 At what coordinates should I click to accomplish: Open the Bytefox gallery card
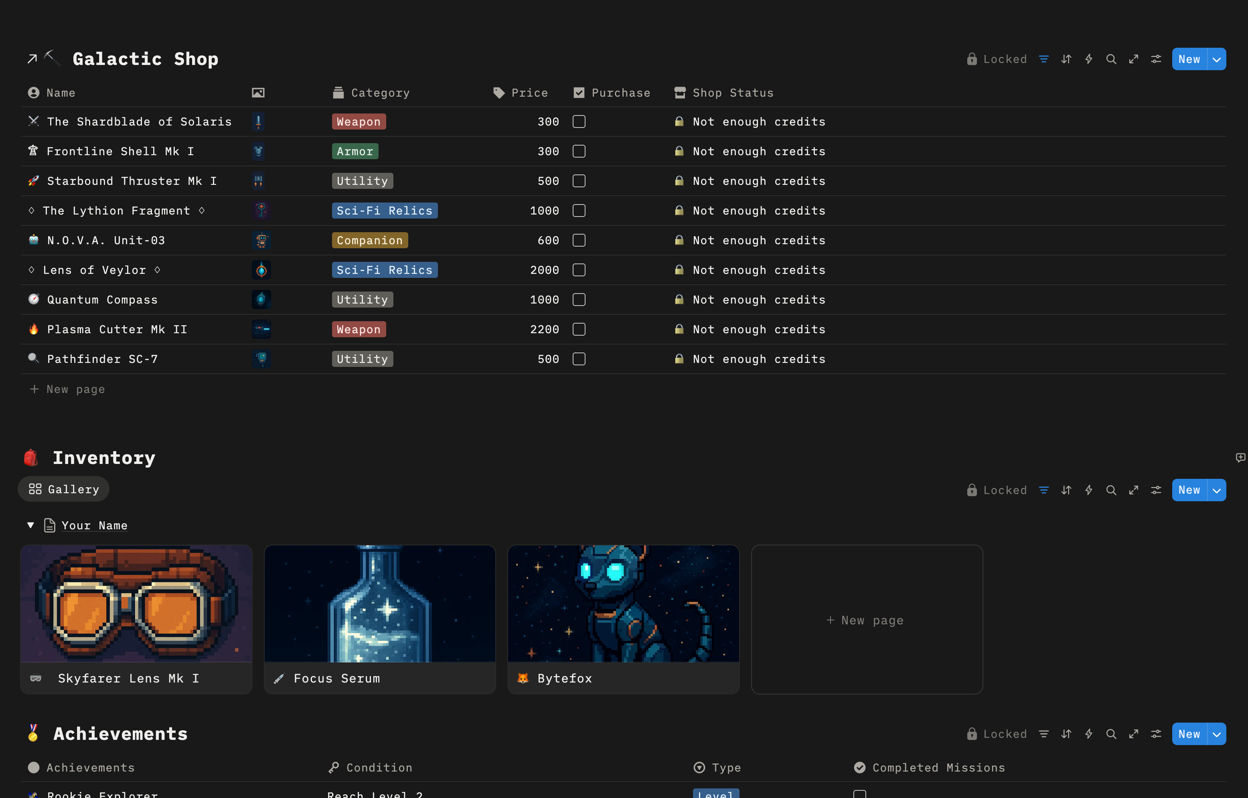(x=623, y=619)
